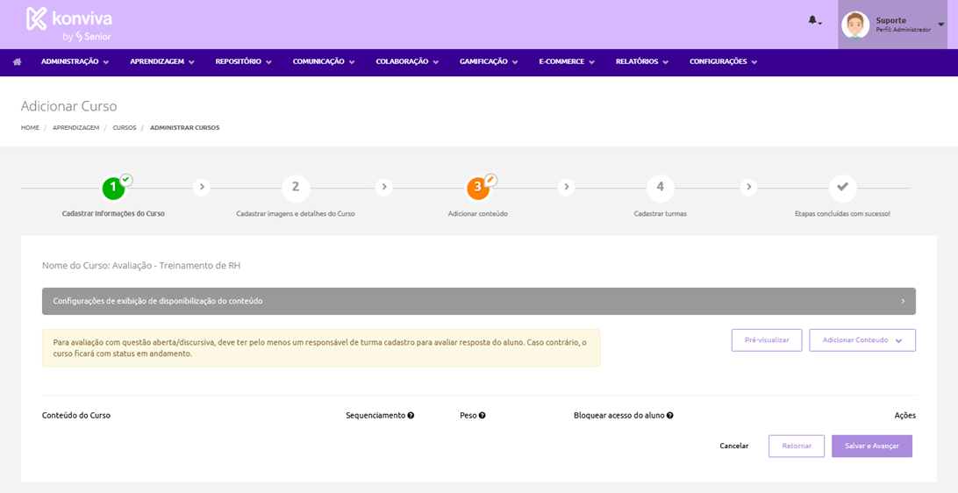This screenshot has width=958, height=493.
Task: Go to step 2 Cadastrar imagens circle
Action: [296, 188]
